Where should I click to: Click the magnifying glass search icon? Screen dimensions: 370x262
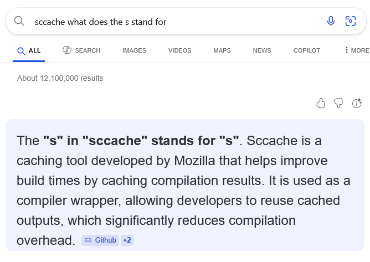pyautogui.click(x=19, y=22)
